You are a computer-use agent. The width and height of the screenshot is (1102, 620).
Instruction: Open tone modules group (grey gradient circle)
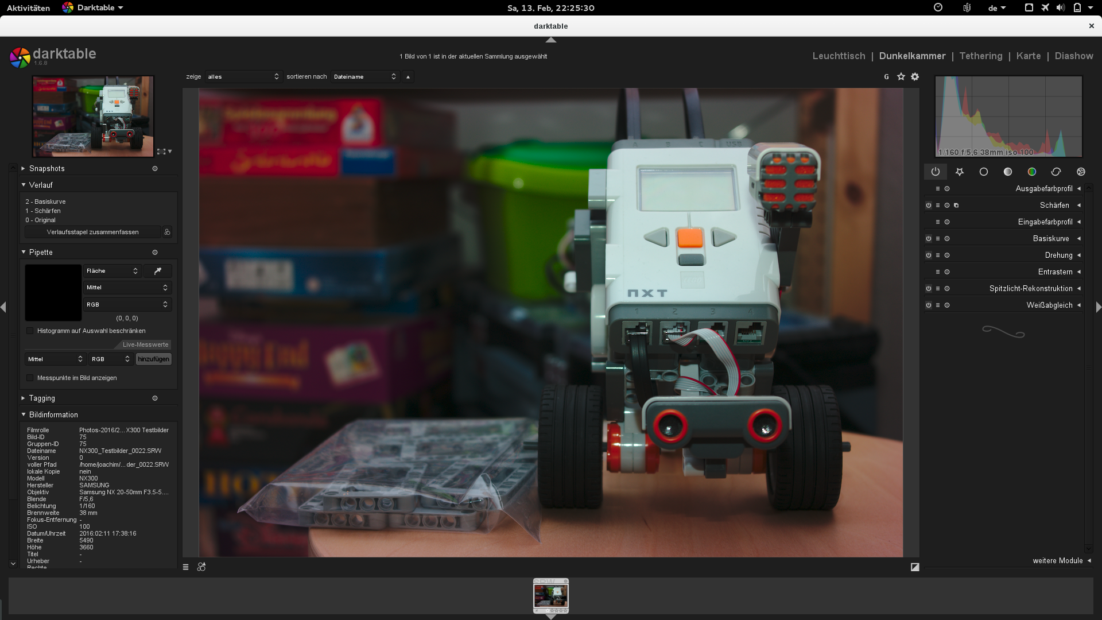[1008, 172]
